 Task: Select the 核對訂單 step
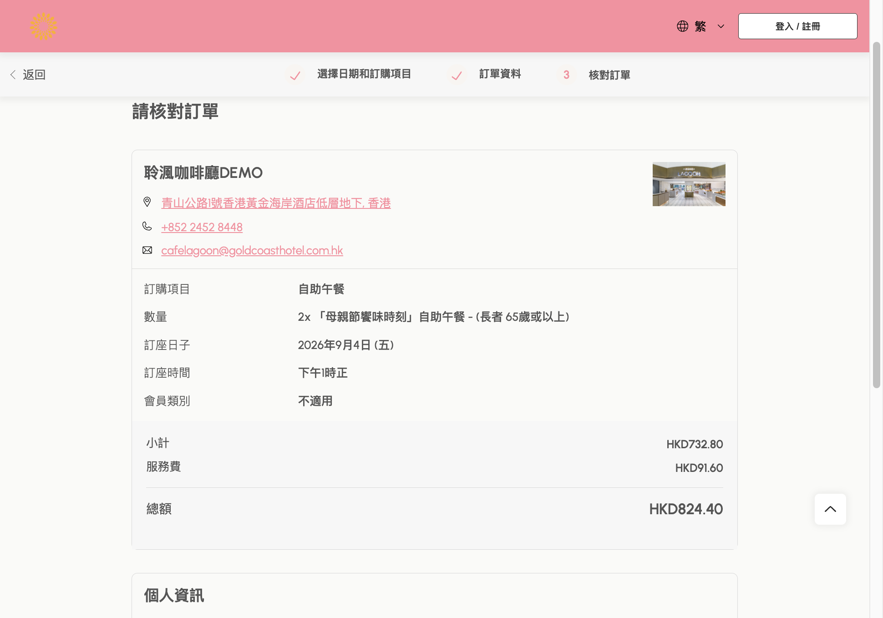coord(609,75)
